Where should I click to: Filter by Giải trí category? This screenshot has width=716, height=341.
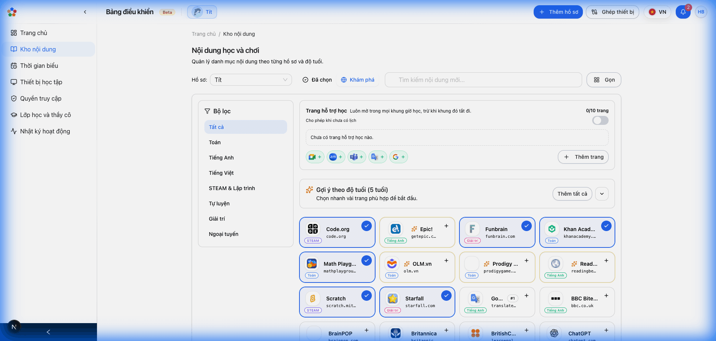coord(246,219)
